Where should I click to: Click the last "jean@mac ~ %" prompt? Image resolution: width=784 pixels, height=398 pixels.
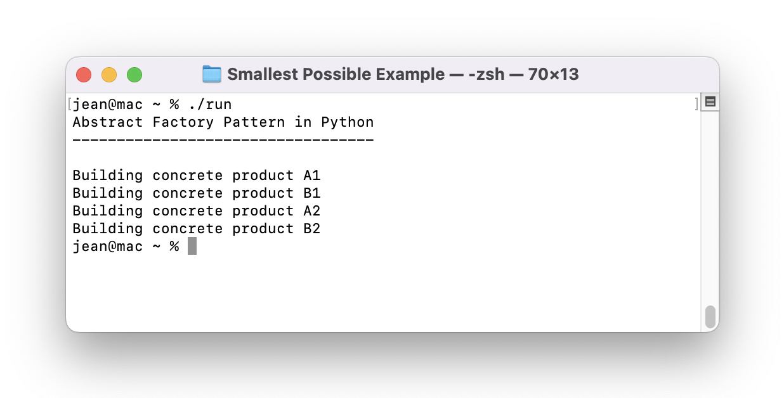tap(126, 247)
